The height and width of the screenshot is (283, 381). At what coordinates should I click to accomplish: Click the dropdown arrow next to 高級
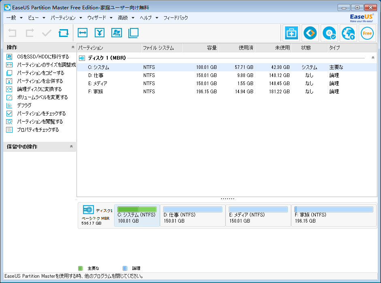click(133, 18)
